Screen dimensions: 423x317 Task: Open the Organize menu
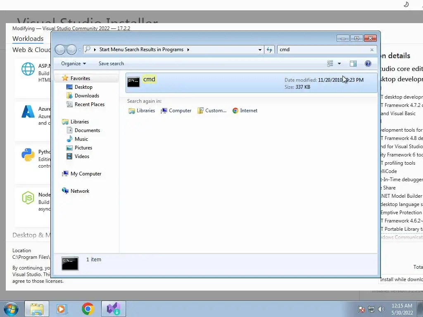pos(74,64)
